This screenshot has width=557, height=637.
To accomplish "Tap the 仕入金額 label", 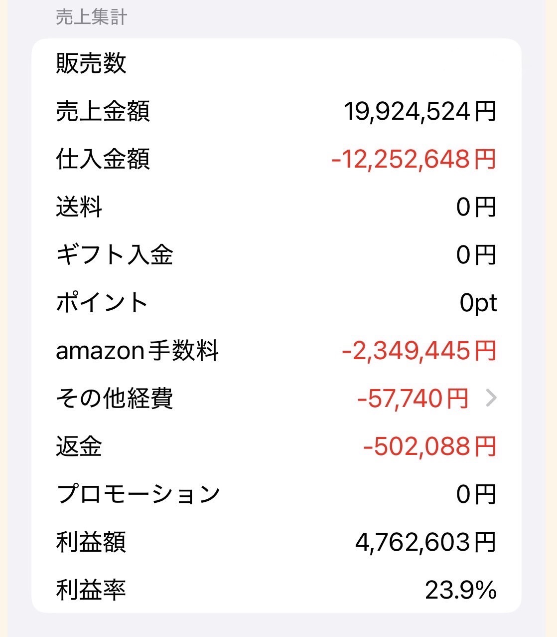I will [103, 159].
